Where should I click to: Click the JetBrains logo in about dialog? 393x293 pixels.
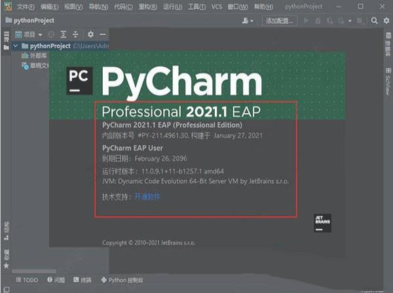click(323, 222)
